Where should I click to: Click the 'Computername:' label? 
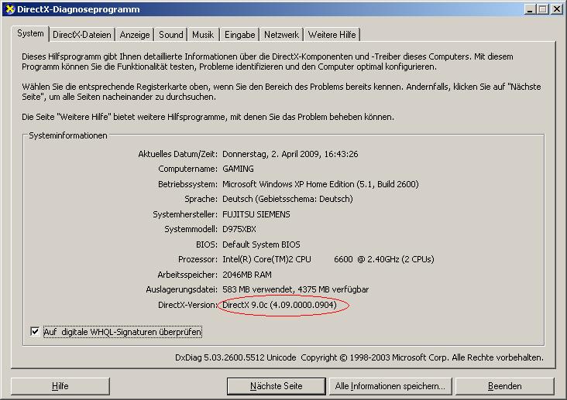pos(187,169)
